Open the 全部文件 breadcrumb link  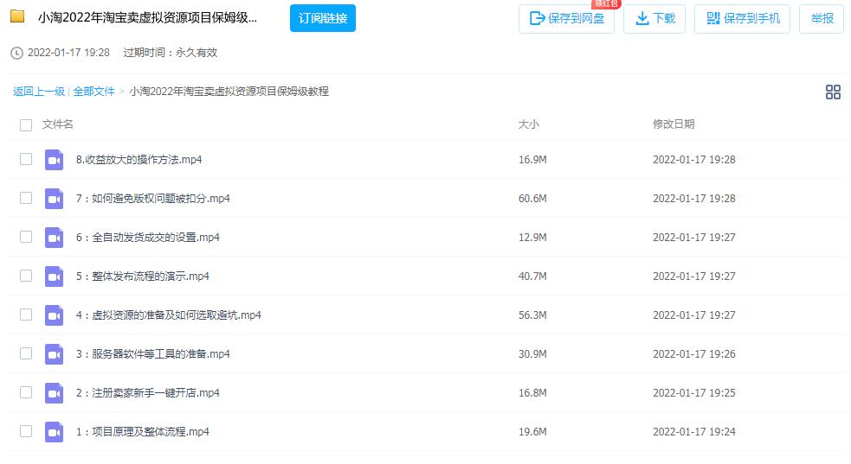pyautogui.click(x=93, y=92)
